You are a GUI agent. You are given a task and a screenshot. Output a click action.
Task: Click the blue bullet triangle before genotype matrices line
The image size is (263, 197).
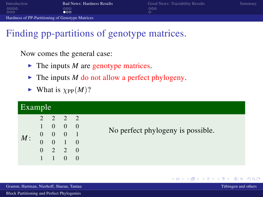tap(30, 66)
